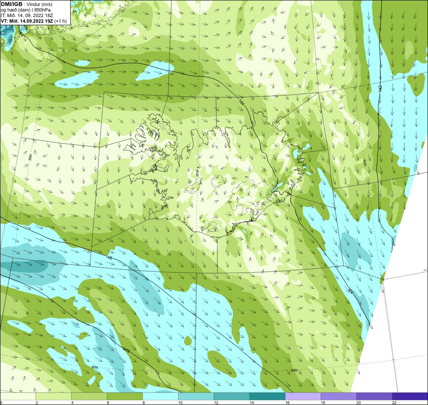Viewport: 428px width, 405px height.
Task: Click the "2" value on the legend scale
Action: [x=36, y=402]
